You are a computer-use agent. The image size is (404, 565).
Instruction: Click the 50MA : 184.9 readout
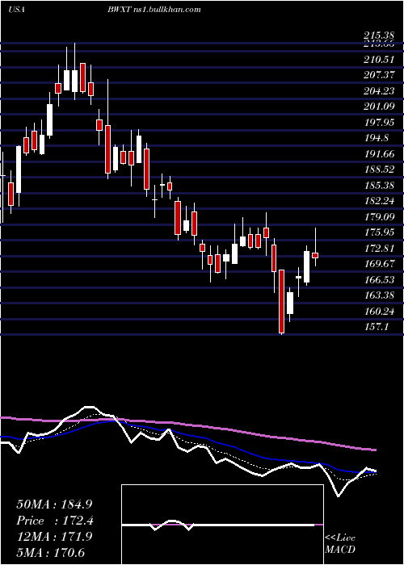53,504
